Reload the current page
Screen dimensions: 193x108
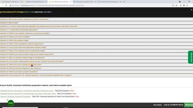[x=6, y=5]
